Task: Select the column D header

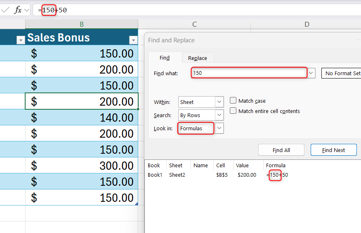Action: [306, 24]
